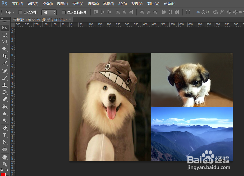Select the Clone Stamp tool

pos(5,85)
